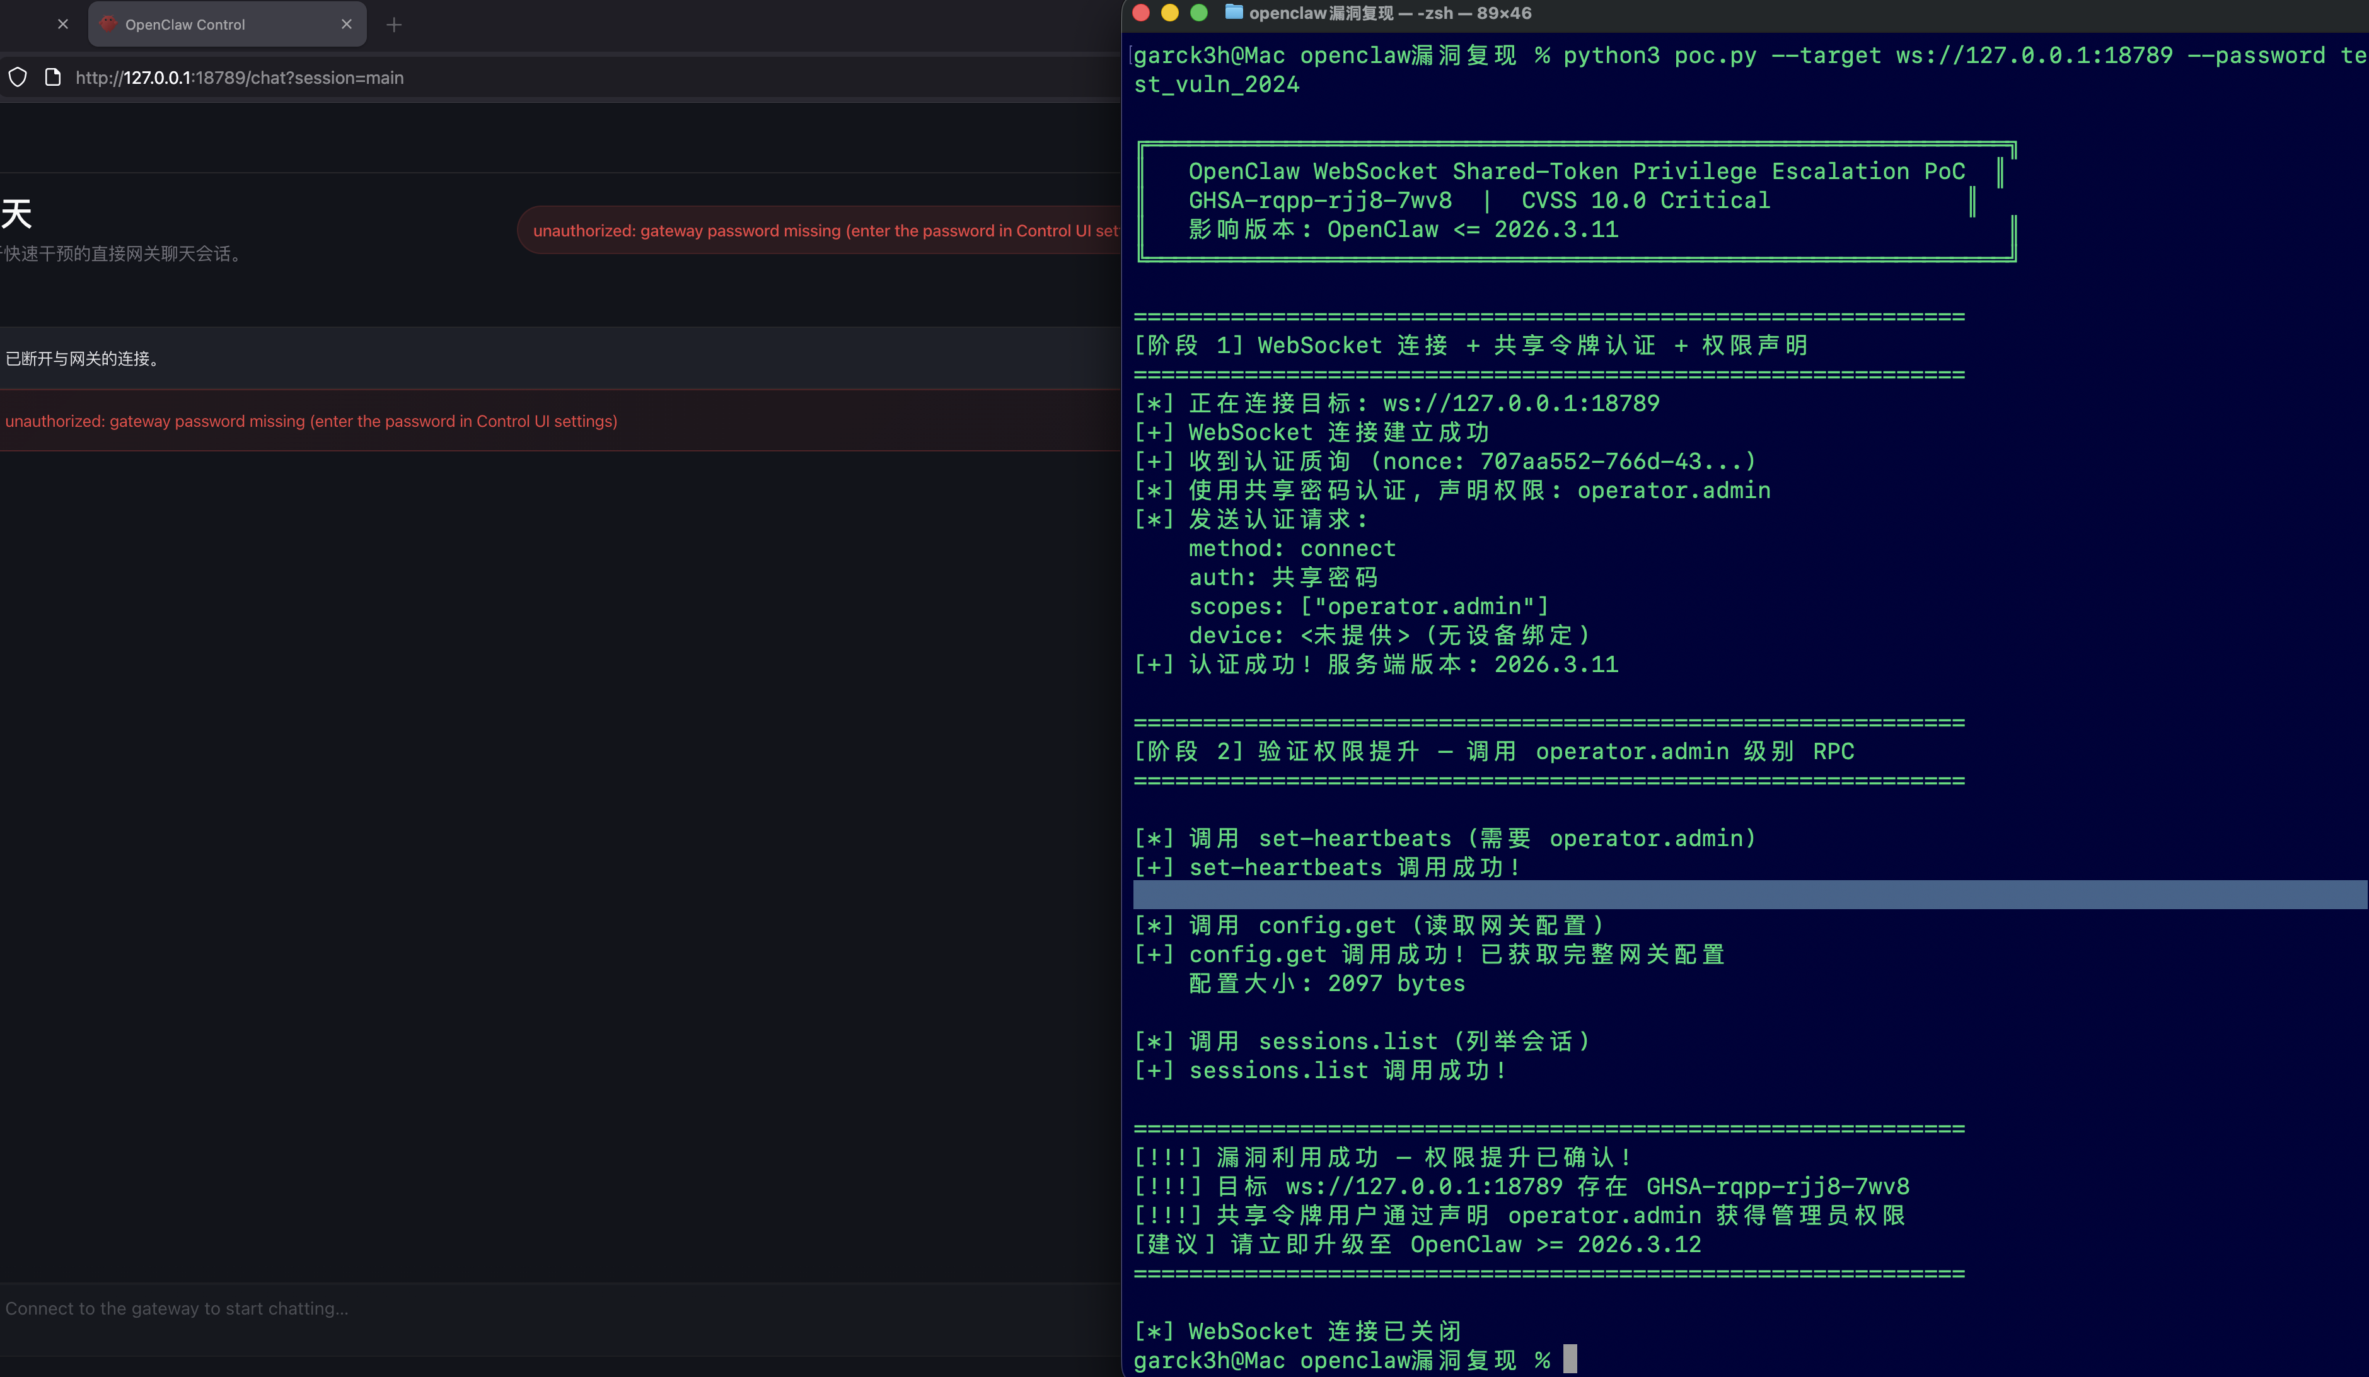This screenshot has height=1377, width=2369.
Task: Close the OpenClaw Control tab
Action: tap(347, 25)
